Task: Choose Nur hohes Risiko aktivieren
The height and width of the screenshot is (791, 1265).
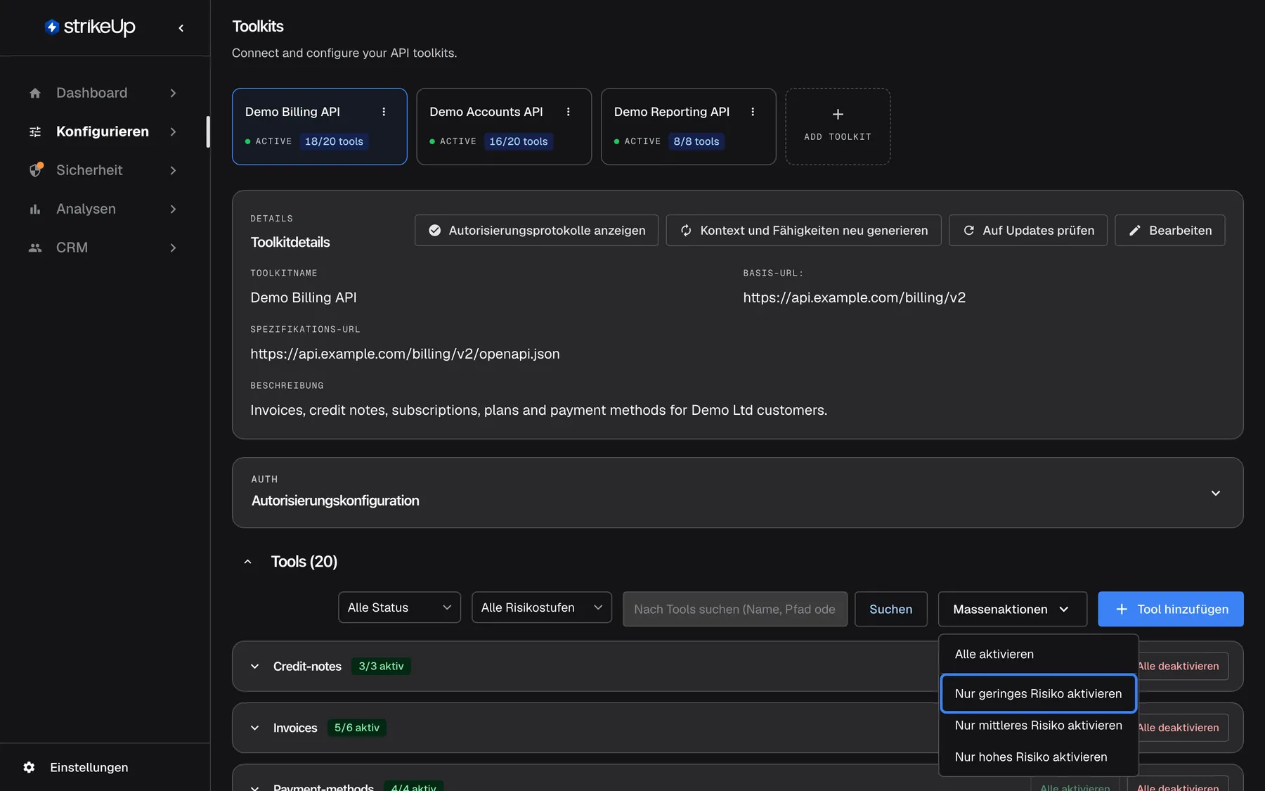Action: click(x=1039, y=757)
